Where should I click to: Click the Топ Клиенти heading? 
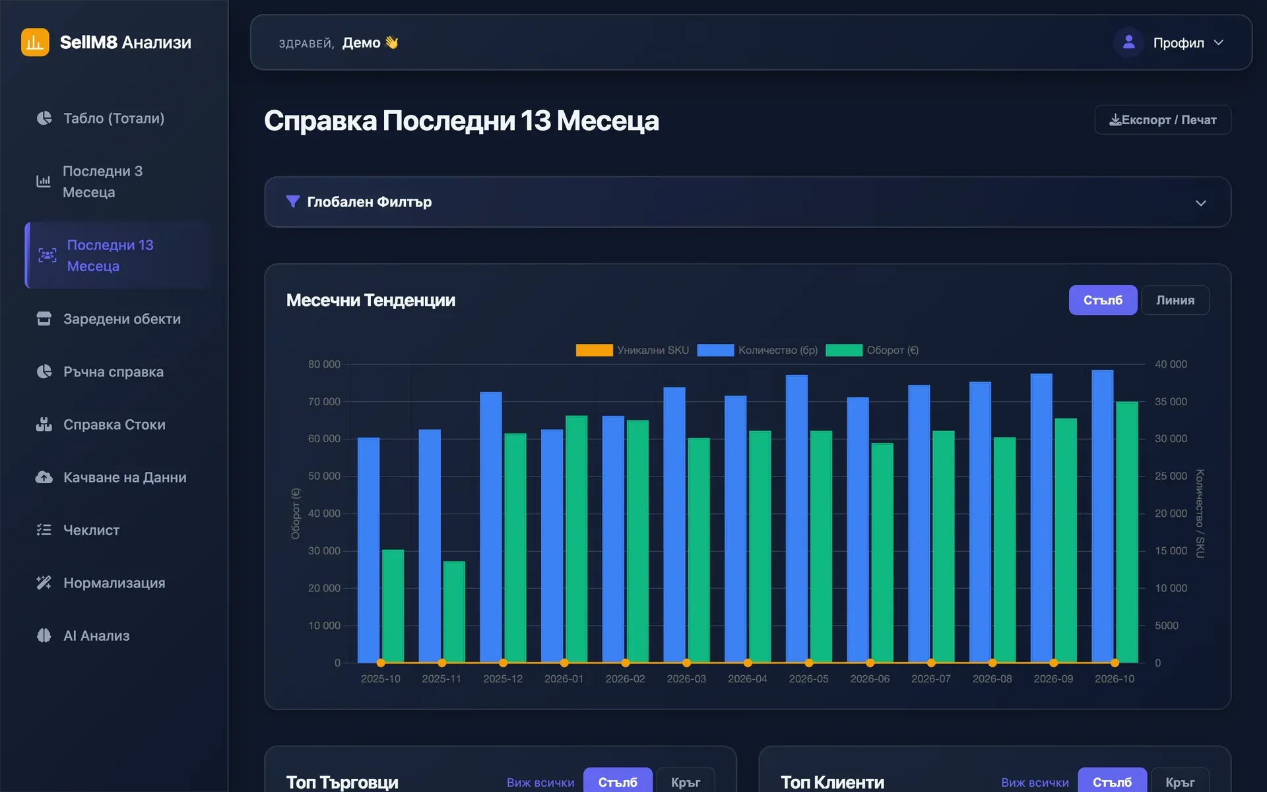point(832,782)
